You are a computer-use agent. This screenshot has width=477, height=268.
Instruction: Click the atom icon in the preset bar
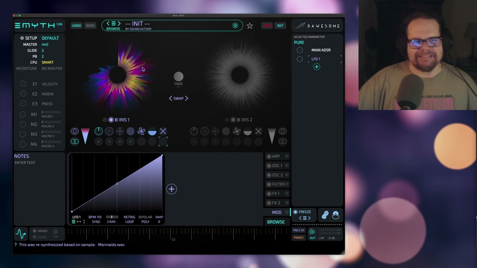tap(235, 26)
